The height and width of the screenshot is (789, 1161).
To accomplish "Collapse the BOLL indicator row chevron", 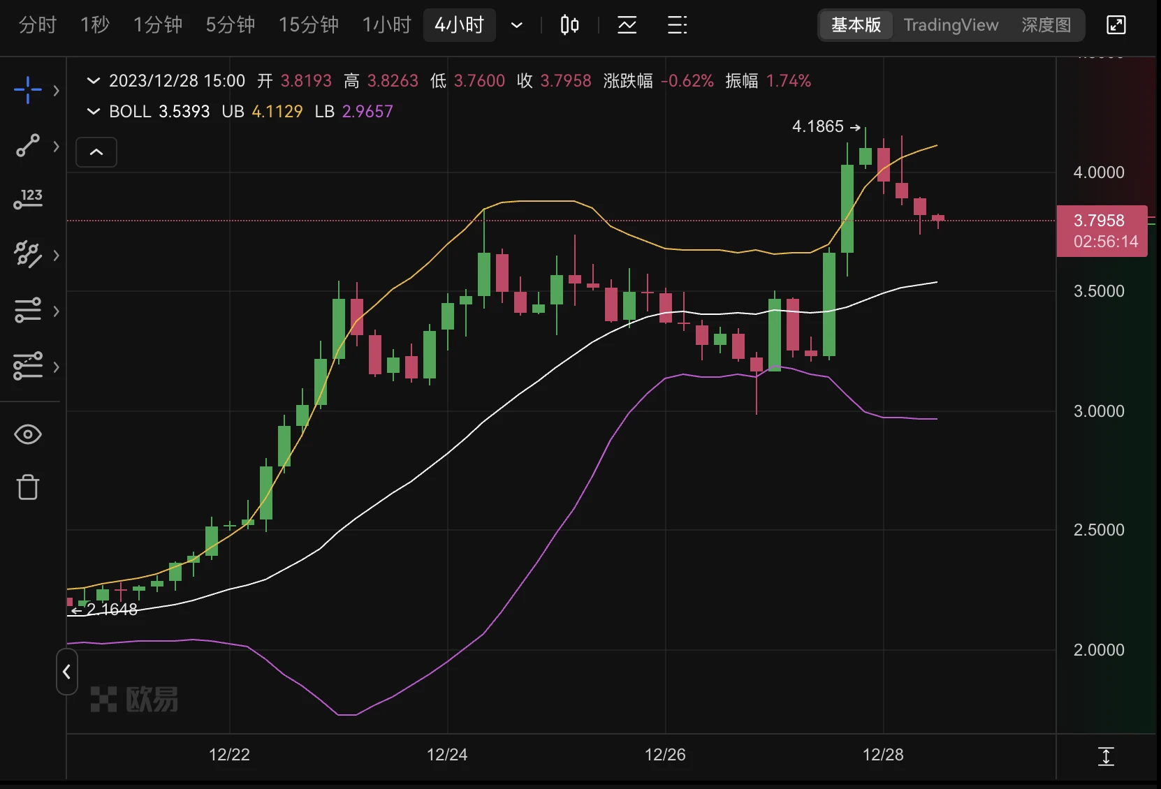I will click(x=93, y=112).
